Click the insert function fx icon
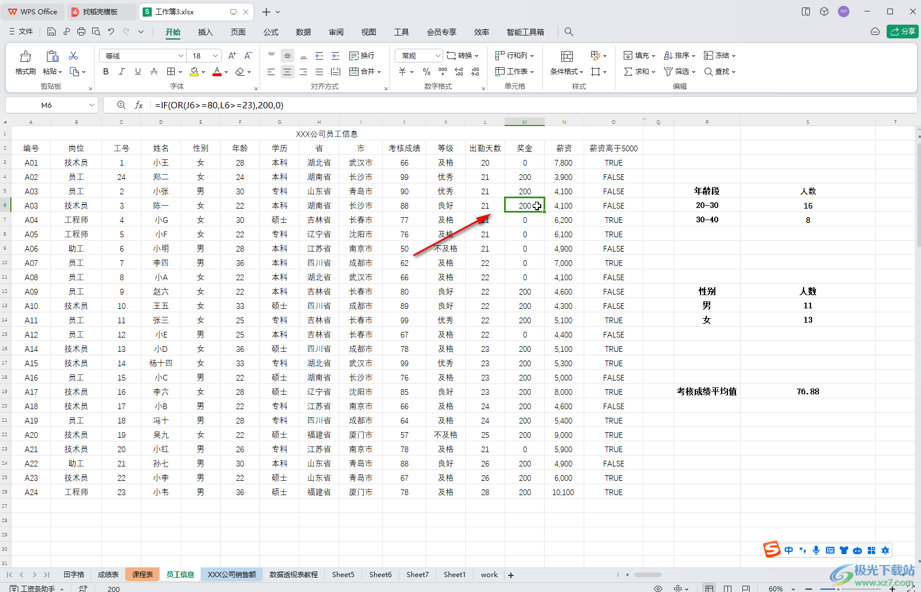The width and height of the screenshot is (921, 592). pos(139,105)
